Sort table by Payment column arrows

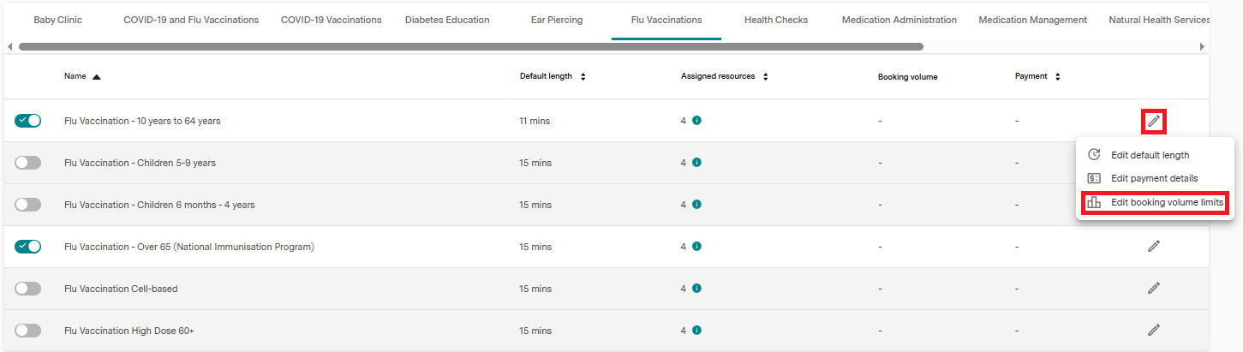1057,76
